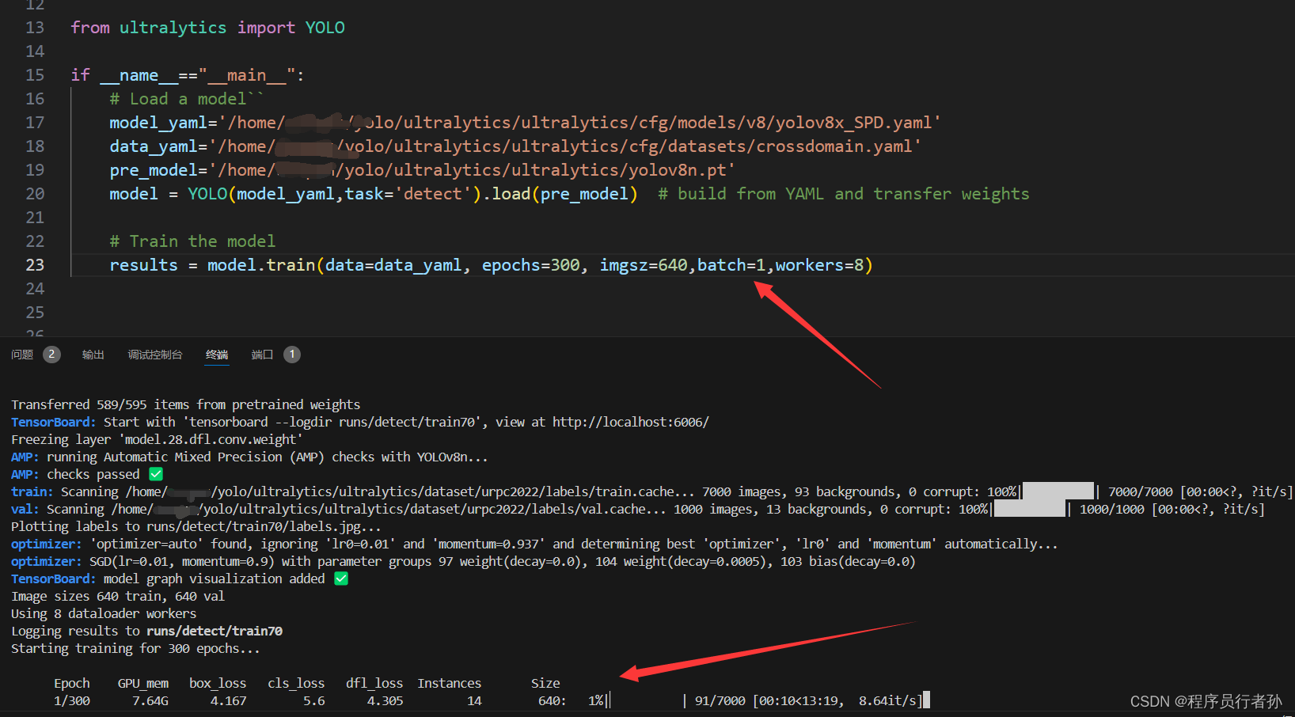This screenshot has height=717, width=1295.
Task: Click the green checkmark after AMP checks passed
Action: pos(155,473)
